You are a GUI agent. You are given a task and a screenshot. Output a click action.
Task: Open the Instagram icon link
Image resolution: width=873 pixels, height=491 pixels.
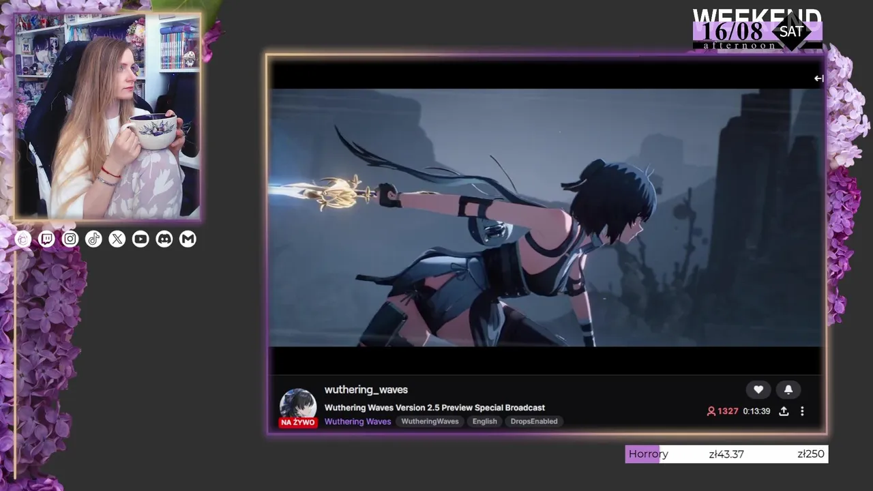tap(70, 239)
